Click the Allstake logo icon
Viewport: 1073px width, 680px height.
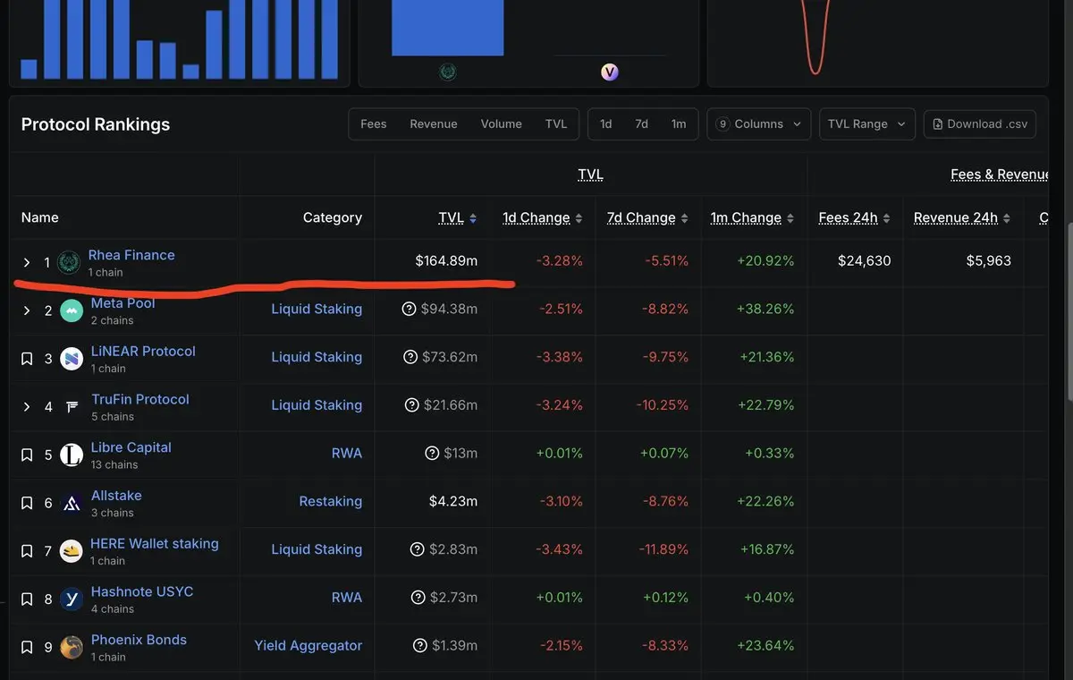[x=72, y=504]
